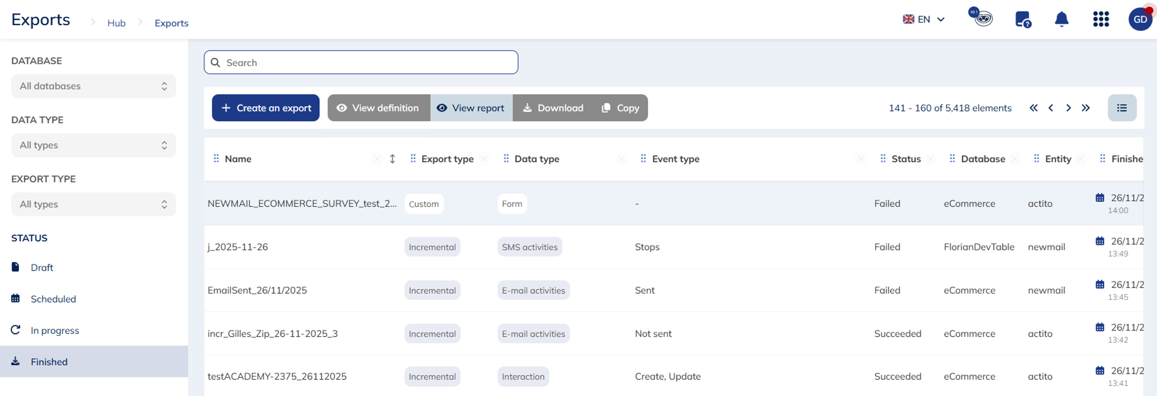Image resolution: width=1157 pixels, height=396 pixels.
Task: Go to the last page of results
Action: (1085, 108)
